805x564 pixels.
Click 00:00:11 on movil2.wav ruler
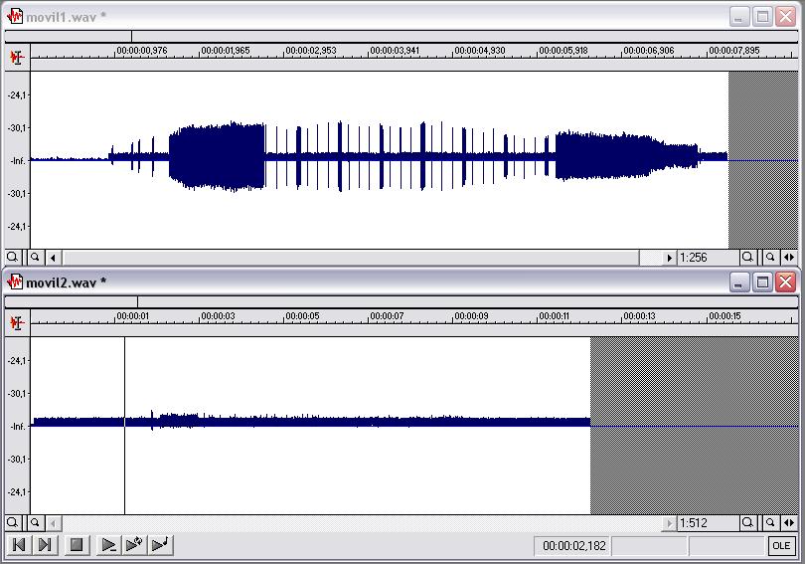[x=555, y=316]
